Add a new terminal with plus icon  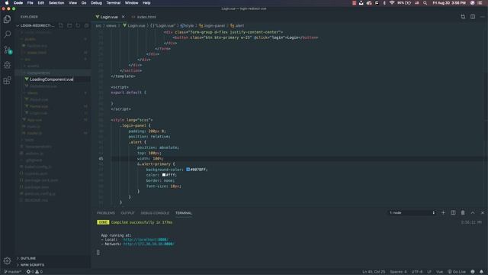(443, 212)
